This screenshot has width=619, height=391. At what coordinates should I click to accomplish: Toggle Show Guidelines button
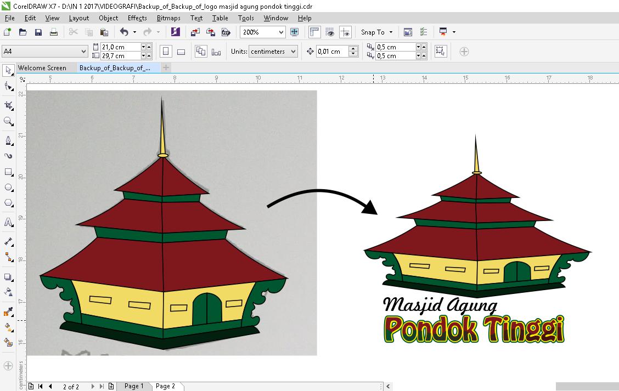coord(345,32)
